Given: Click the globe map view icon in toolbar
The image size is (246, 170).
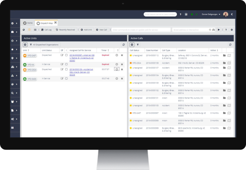Looking at the screenshot, I should [24, 30].
